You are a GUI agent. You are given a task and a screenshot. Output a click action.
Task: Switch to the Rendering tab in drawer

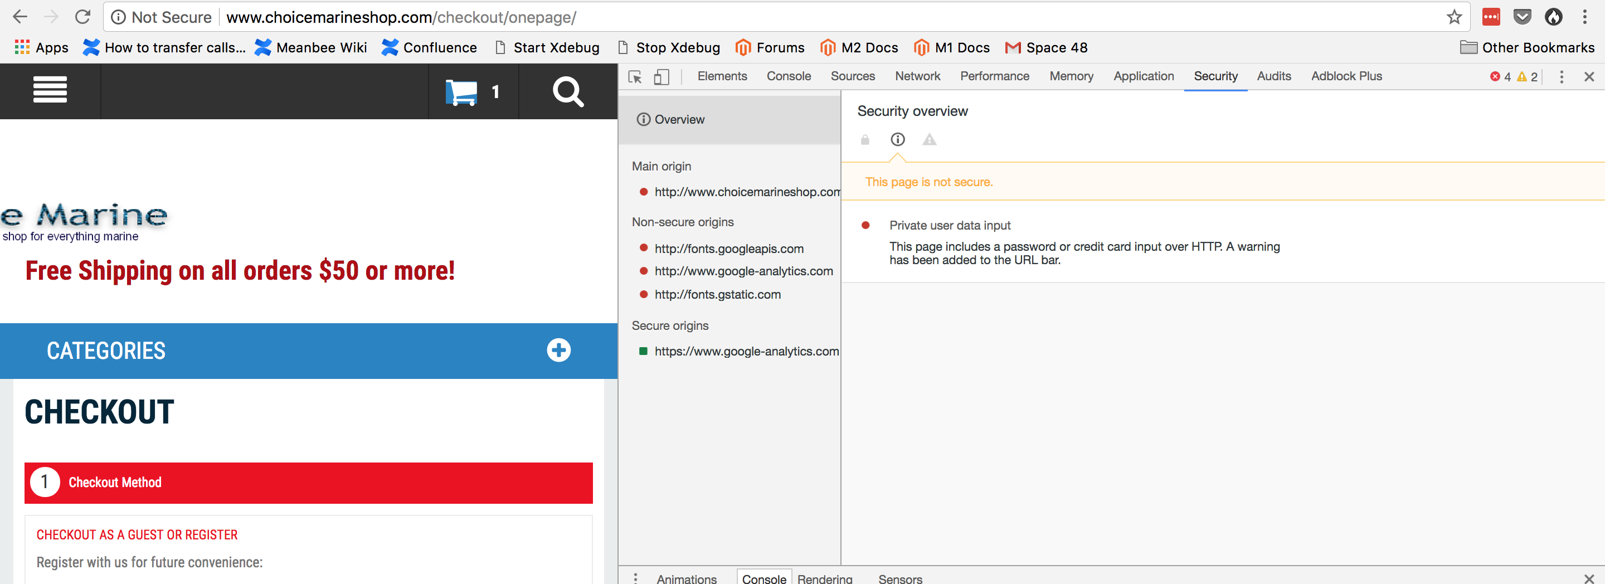coord(825,578)
